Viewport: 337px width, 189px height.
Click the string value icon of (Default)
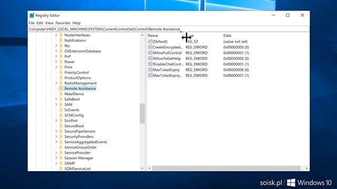point(150,41)
